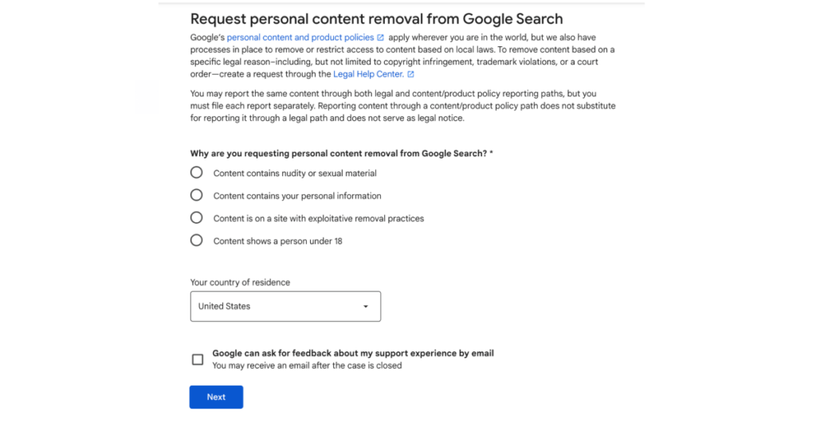Open the personal content and product policies link
The width and height of the screenshot is (816, 427).
[300, 37]
